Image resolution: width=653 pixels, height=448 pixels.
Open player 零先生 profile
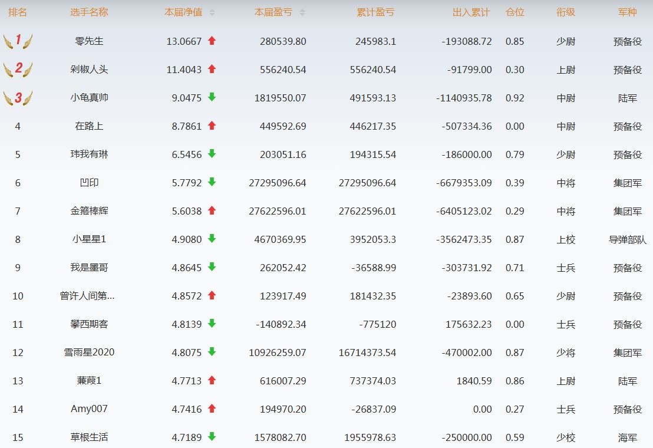point(89,41)
